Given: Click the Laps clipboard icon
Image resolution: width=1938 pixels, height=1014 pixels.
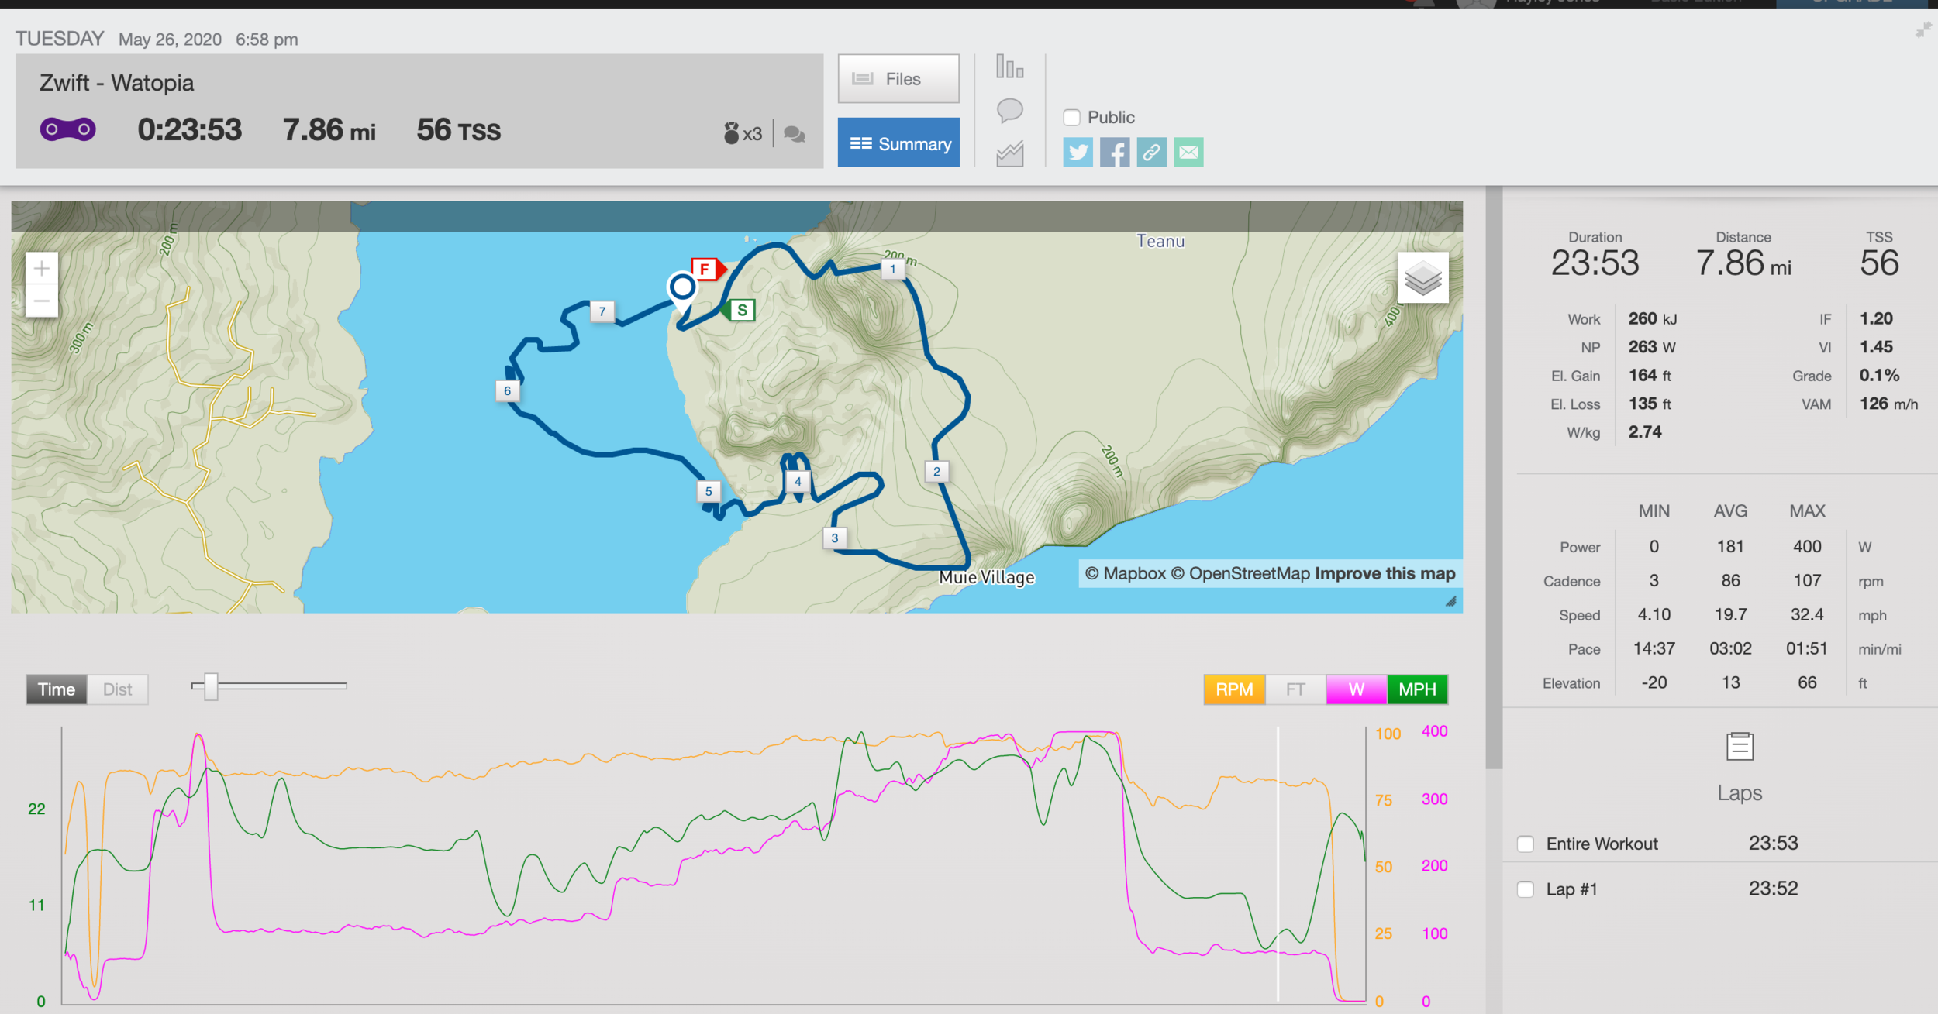Looking at the screenshot, I should (x=1739, y=746).
